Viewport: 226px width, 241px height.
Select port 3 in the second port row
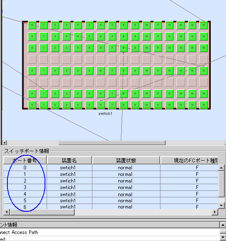(x=66, y=36)
